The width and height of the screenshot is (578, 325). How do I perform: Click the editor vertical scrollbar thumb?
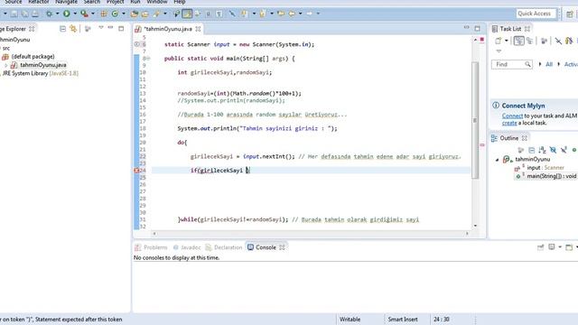[475, 120]
